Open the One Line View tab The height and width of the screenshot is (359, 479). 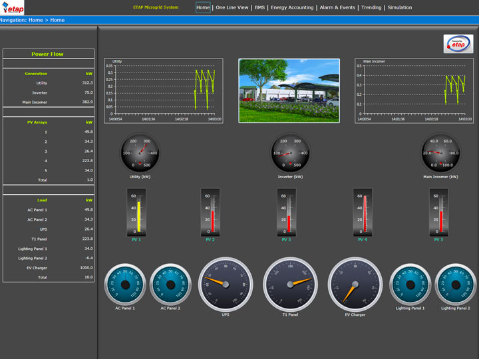tap(232, 8)
